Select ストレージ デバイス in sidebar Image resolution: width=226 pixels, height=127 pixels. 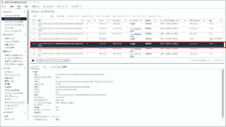pos(14,19)
